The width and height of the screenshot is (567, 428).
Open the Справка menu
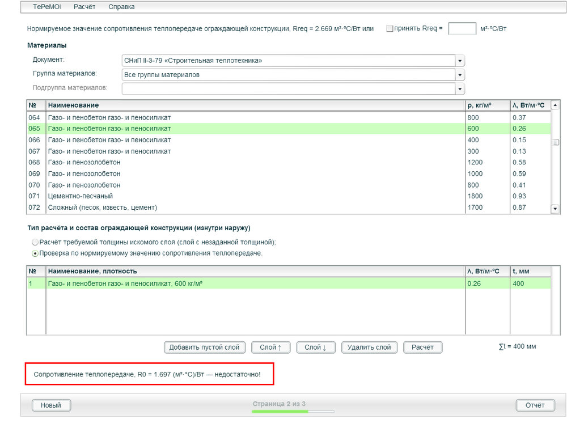(x=121, y=7)
